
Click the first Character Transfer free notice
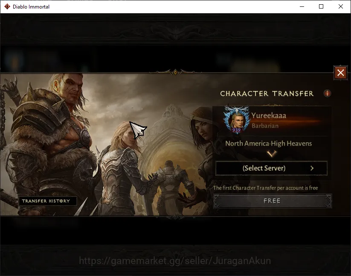(x=265, y=188)
